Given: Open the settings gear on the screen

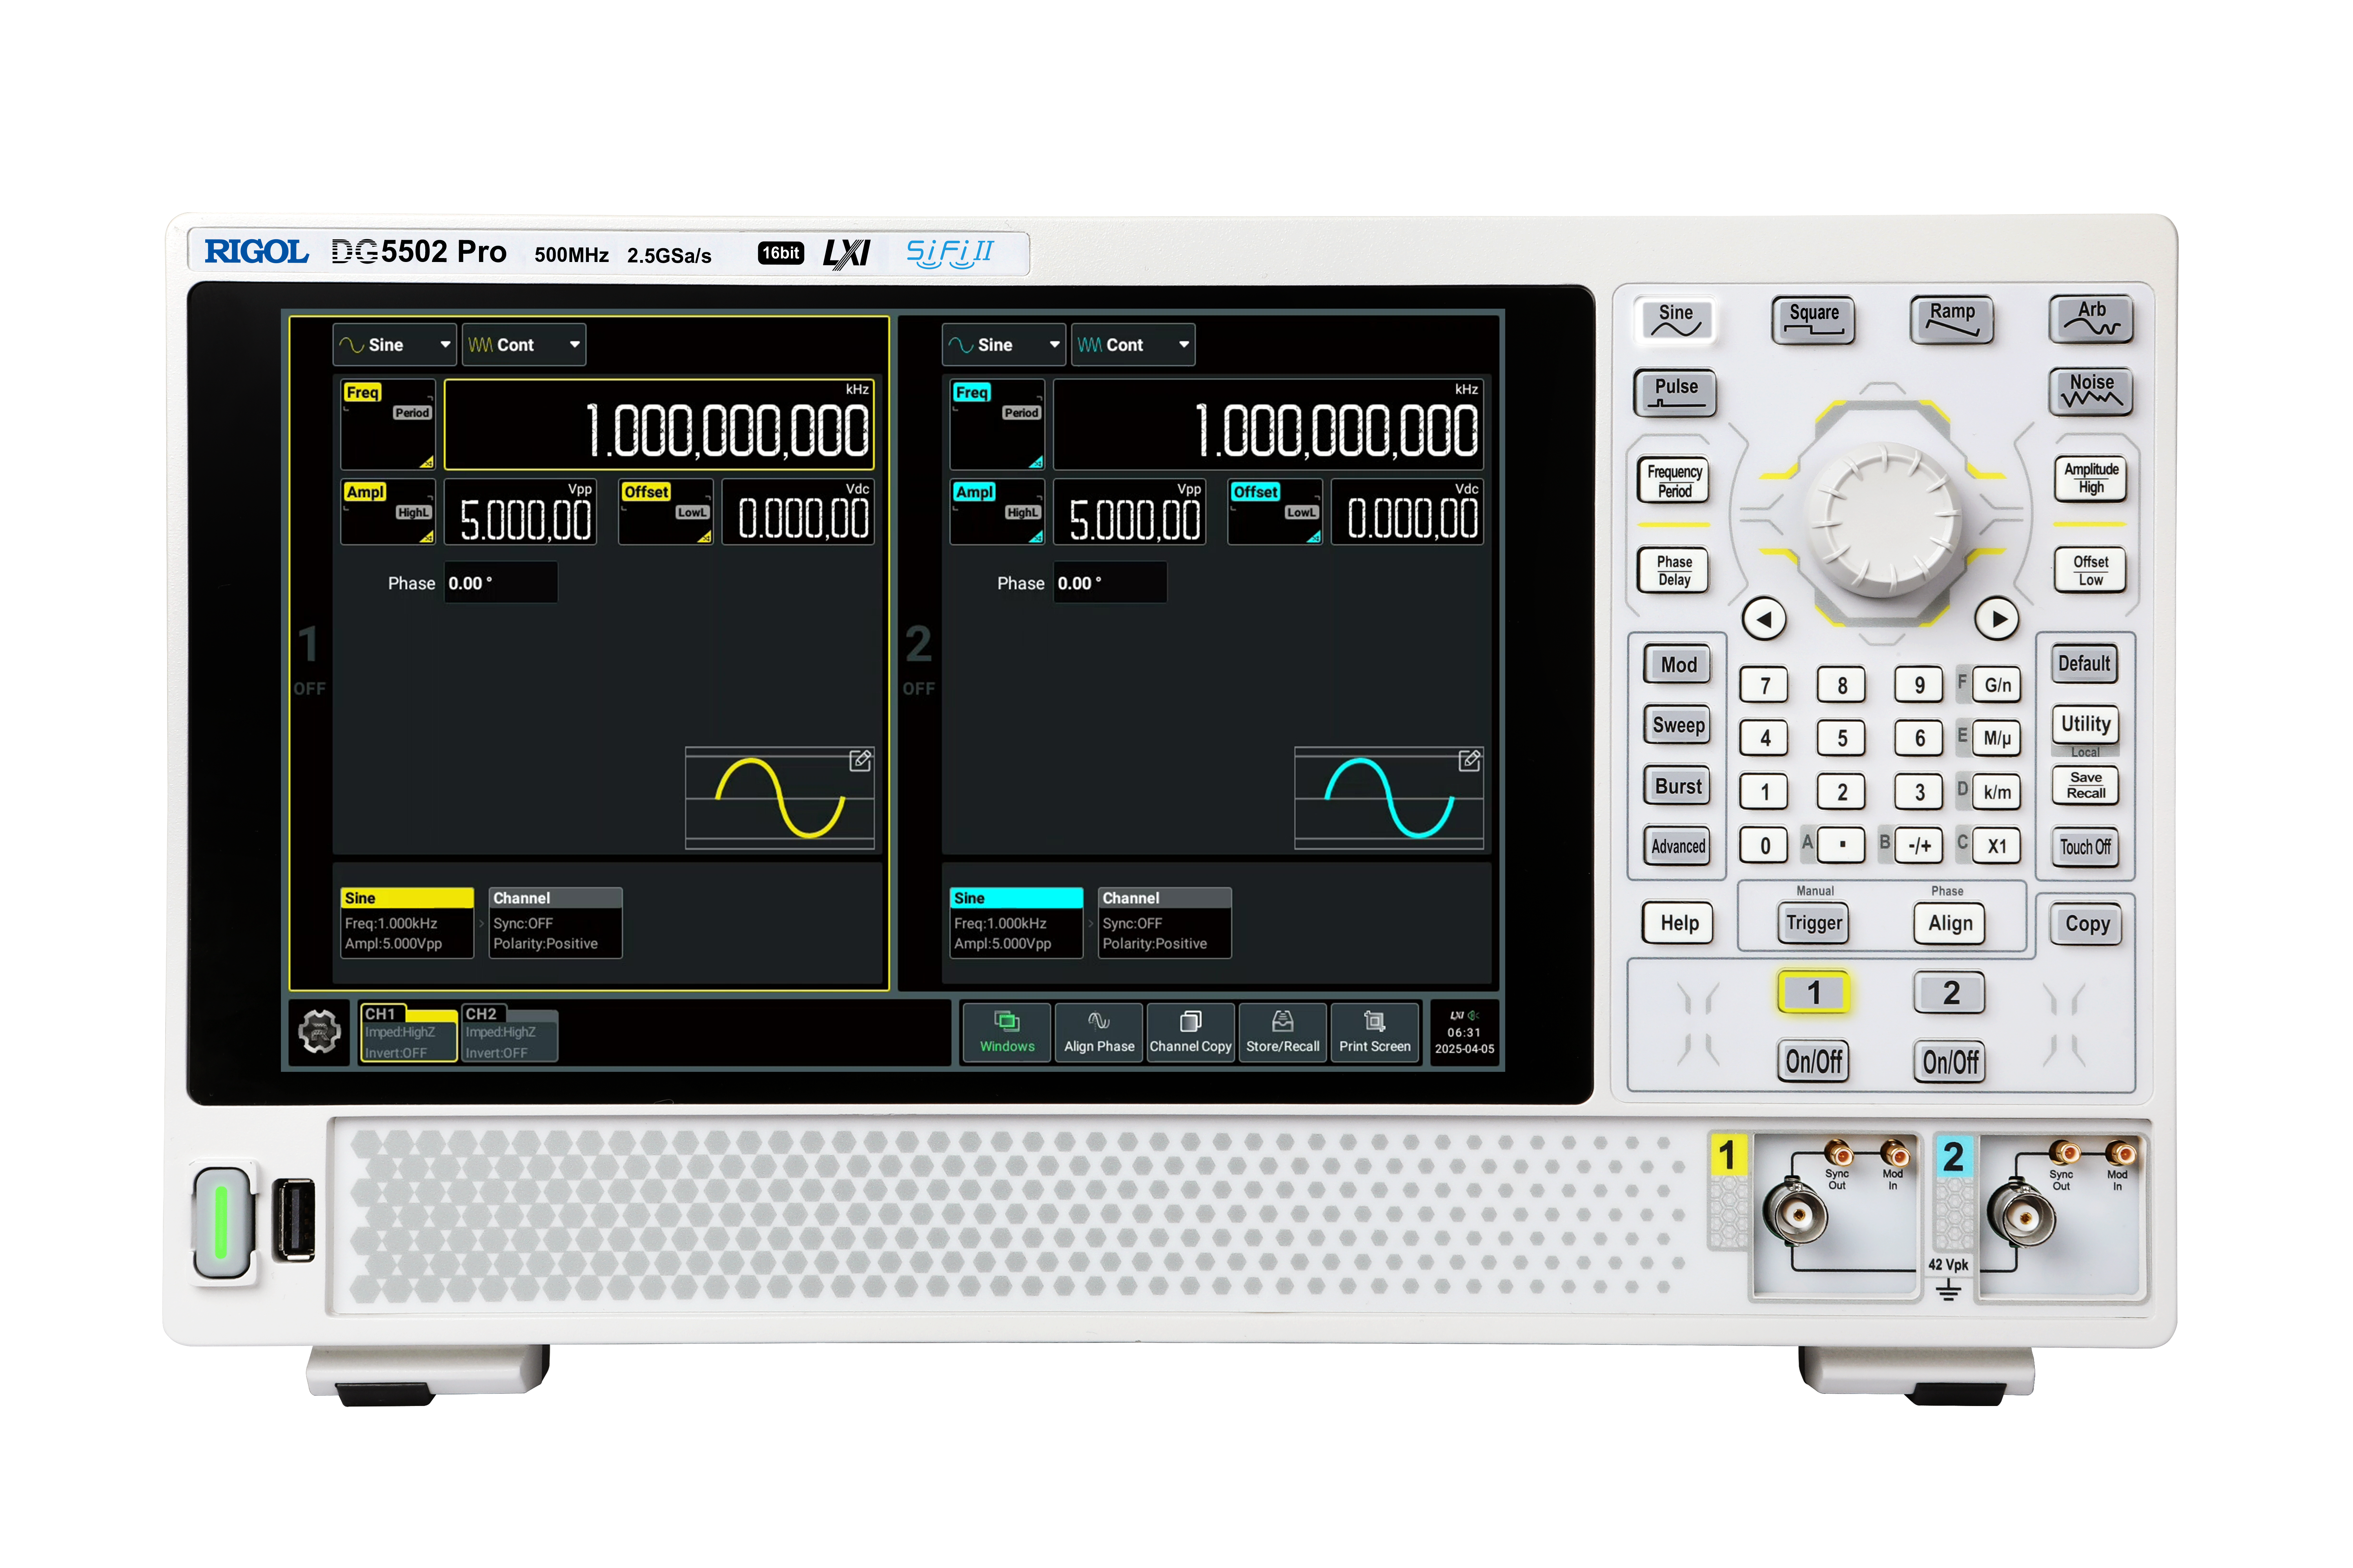Looking at the screenshot, I should pyautogui.click(x=319, y=1031).
